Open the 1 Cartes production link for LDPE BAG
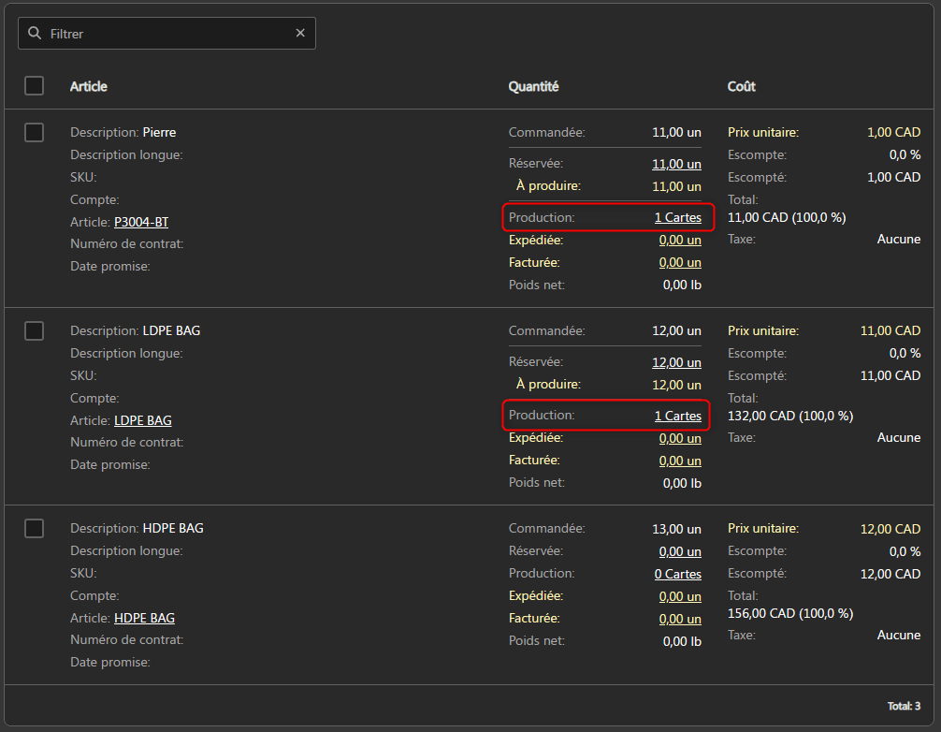This screenshot has height=732, width=941. click(677, 416)
